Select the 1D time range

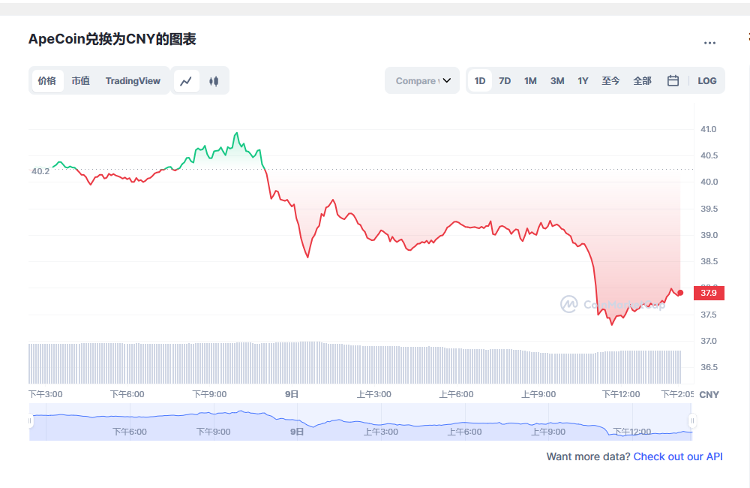pos(480,80)
